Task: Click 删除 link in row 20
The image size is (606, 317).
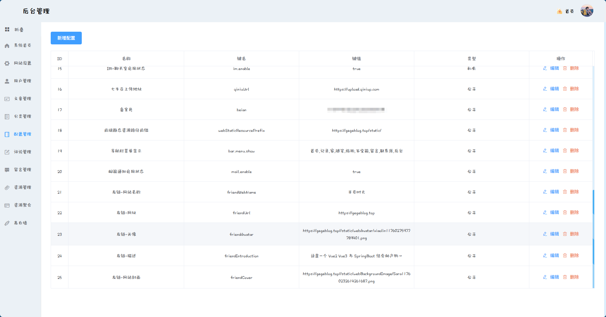Action: tap(574, 171)
